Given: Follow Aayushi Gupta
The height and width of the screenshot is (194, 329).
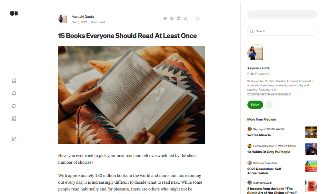Looking at the screenshot, I should (x=255, y=105).
